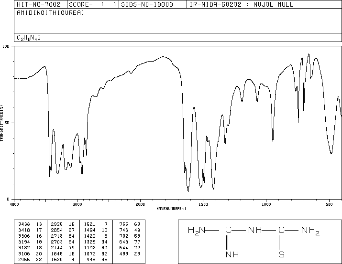Click the 1420 peak row
The width and height of the screenshot is (342, 264).
[x=96, y=236]
